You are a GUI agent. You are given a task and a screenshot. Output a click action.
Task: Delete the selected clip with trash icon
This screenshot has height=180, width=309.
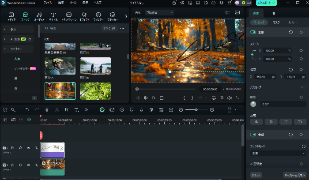tap(47, 110)
